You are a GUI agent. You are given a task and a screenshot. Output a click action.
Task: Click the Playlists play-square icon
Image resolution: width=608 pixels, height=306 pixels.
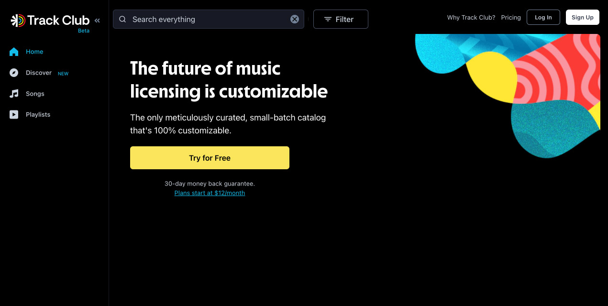(x=14, y=115)
